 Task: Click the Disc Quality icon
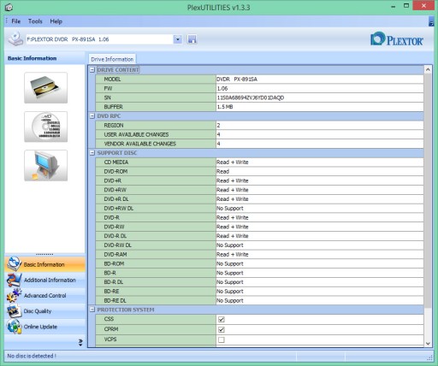point(14,311)
